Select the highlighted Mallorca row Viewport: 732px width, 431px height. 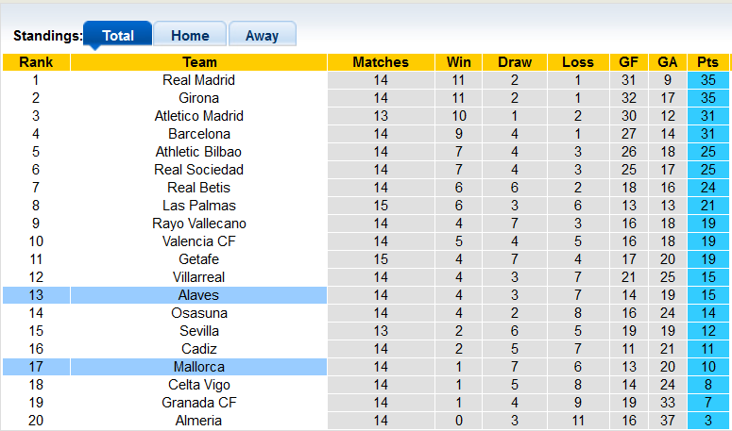pyautogui.click(x=198, y=367)
